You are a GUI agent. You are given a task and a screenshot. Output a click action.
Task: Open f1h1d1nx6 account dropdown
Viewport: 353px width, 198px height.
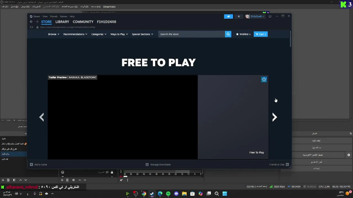(x=255, y=16)
